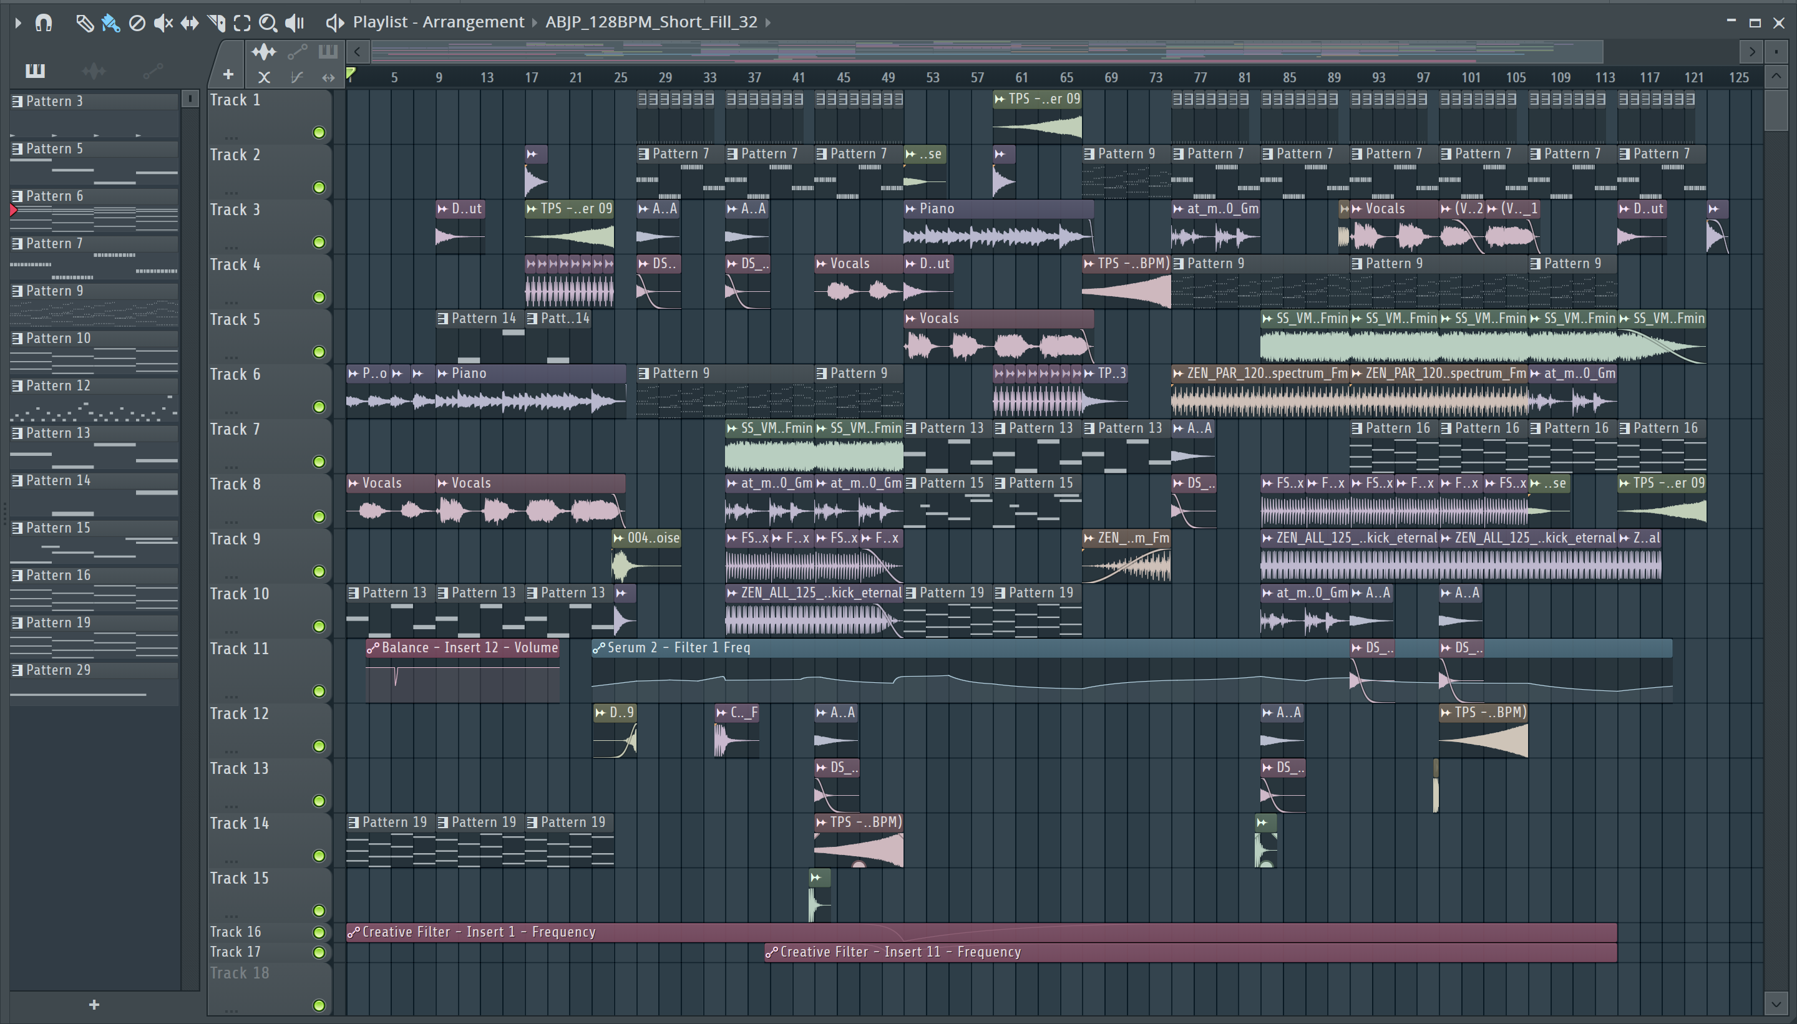1797x1024 pixels.
Task: Mute Track 4 using green LED
Action: 319,297
